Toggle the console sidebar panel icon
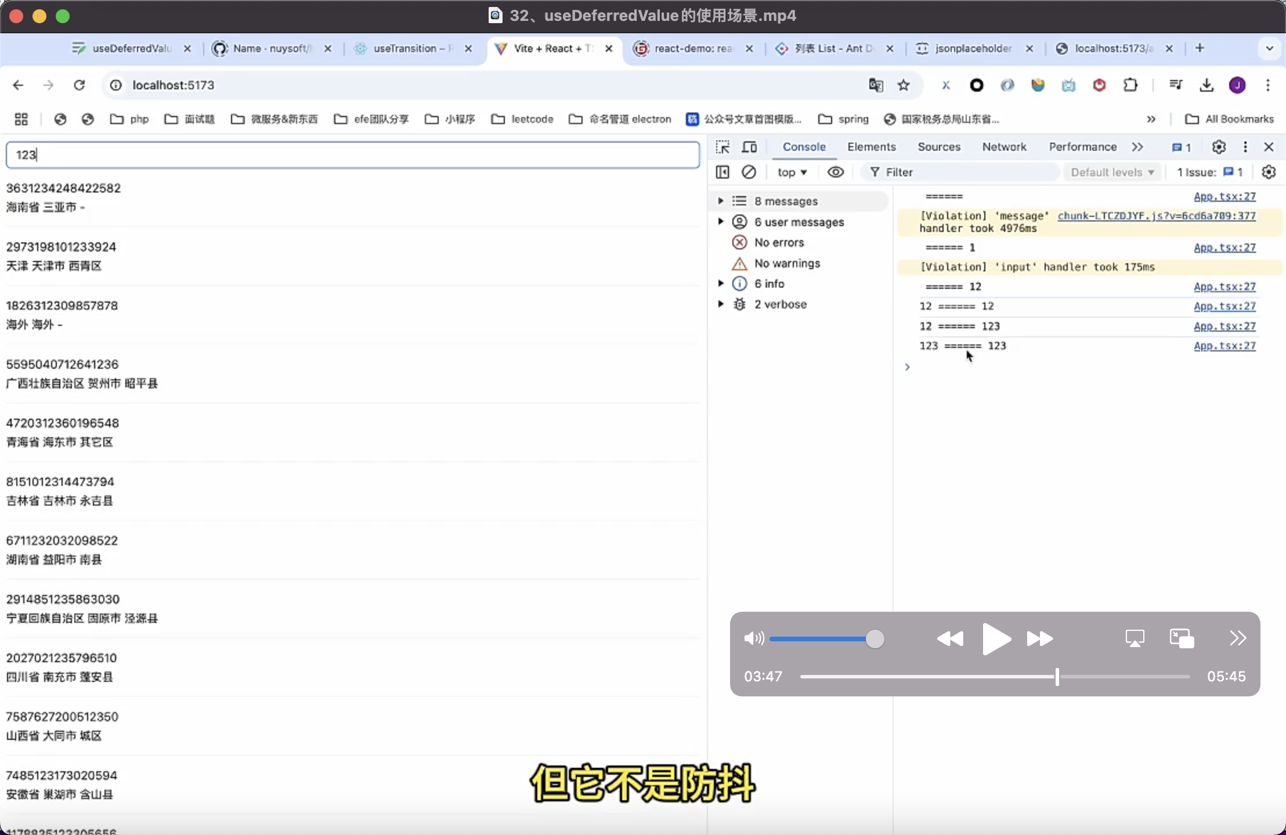The image size is (1286, 835). pos(723,172)
